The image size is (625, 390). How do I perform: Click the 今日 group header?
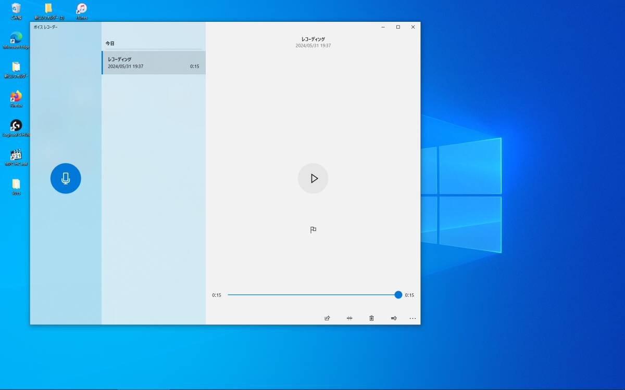pos(110,44)
